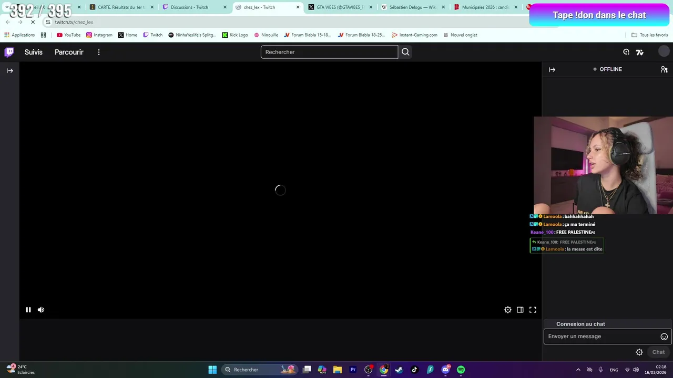Viewport: 673px width, 378px height.
Task: Open Premiere Pro from taskbar
Action: pos(353,370)
